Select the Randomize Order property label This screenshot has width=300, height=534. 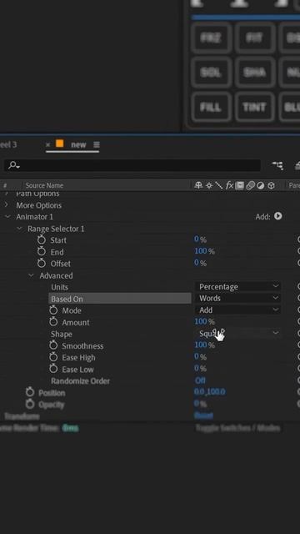point(80,380)
